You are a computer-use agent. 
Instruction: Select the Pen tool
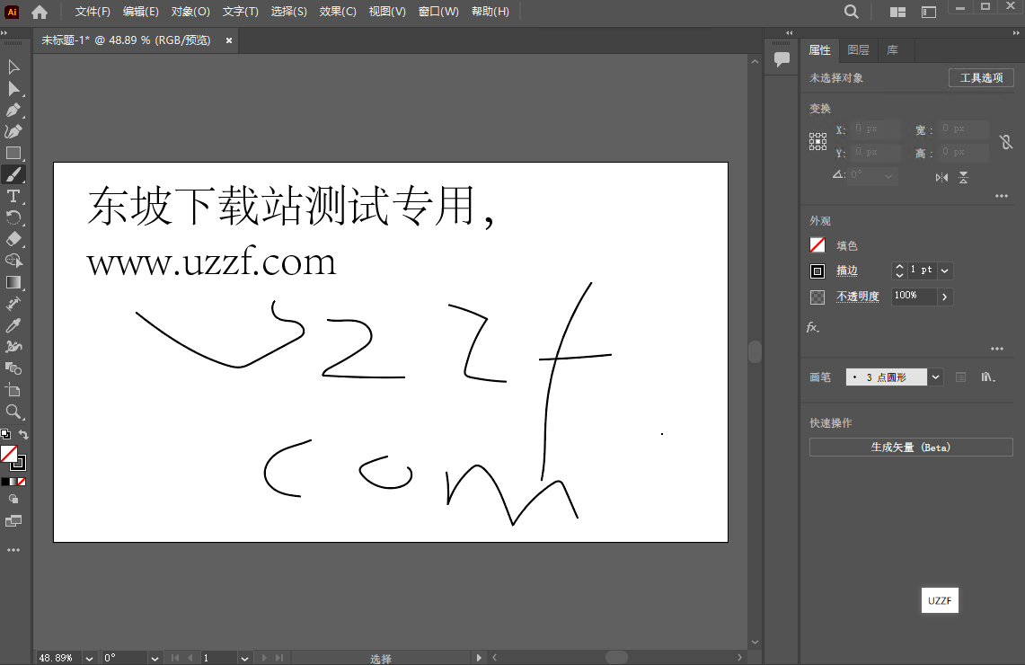[13, 110]
